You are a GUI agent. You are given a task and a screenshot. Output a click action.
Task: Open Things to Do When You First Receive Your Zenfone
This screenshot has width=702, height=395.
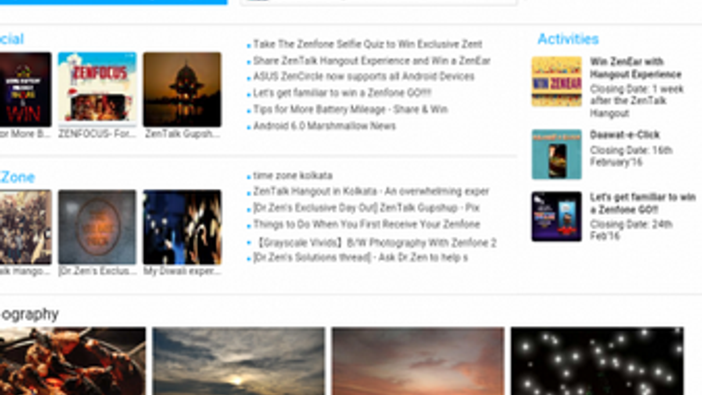(x=366, y=224)
